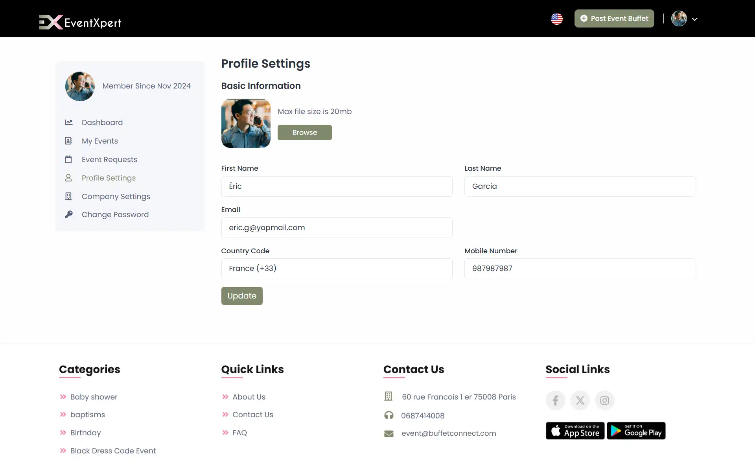The width and height of the screenshot is (755, 468).
Task: Click Browse to upload profile photo
Action: pos(304,132)
